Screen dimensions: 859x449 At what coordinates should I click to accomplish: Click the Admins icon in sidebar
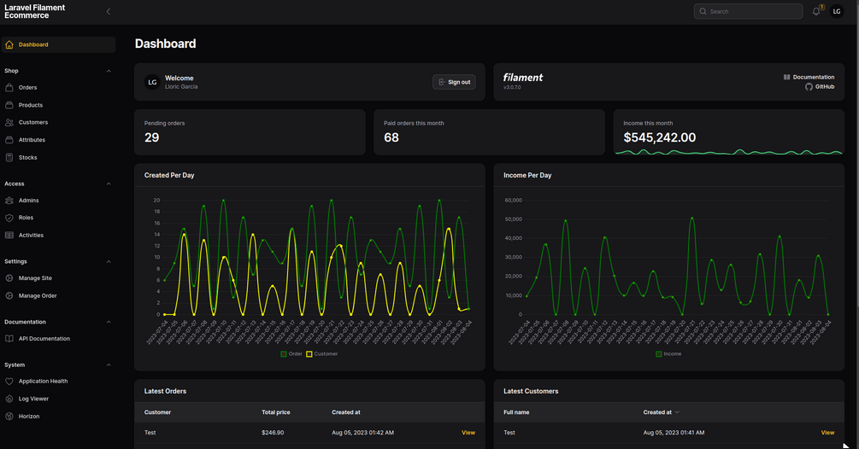click(9, 201)
